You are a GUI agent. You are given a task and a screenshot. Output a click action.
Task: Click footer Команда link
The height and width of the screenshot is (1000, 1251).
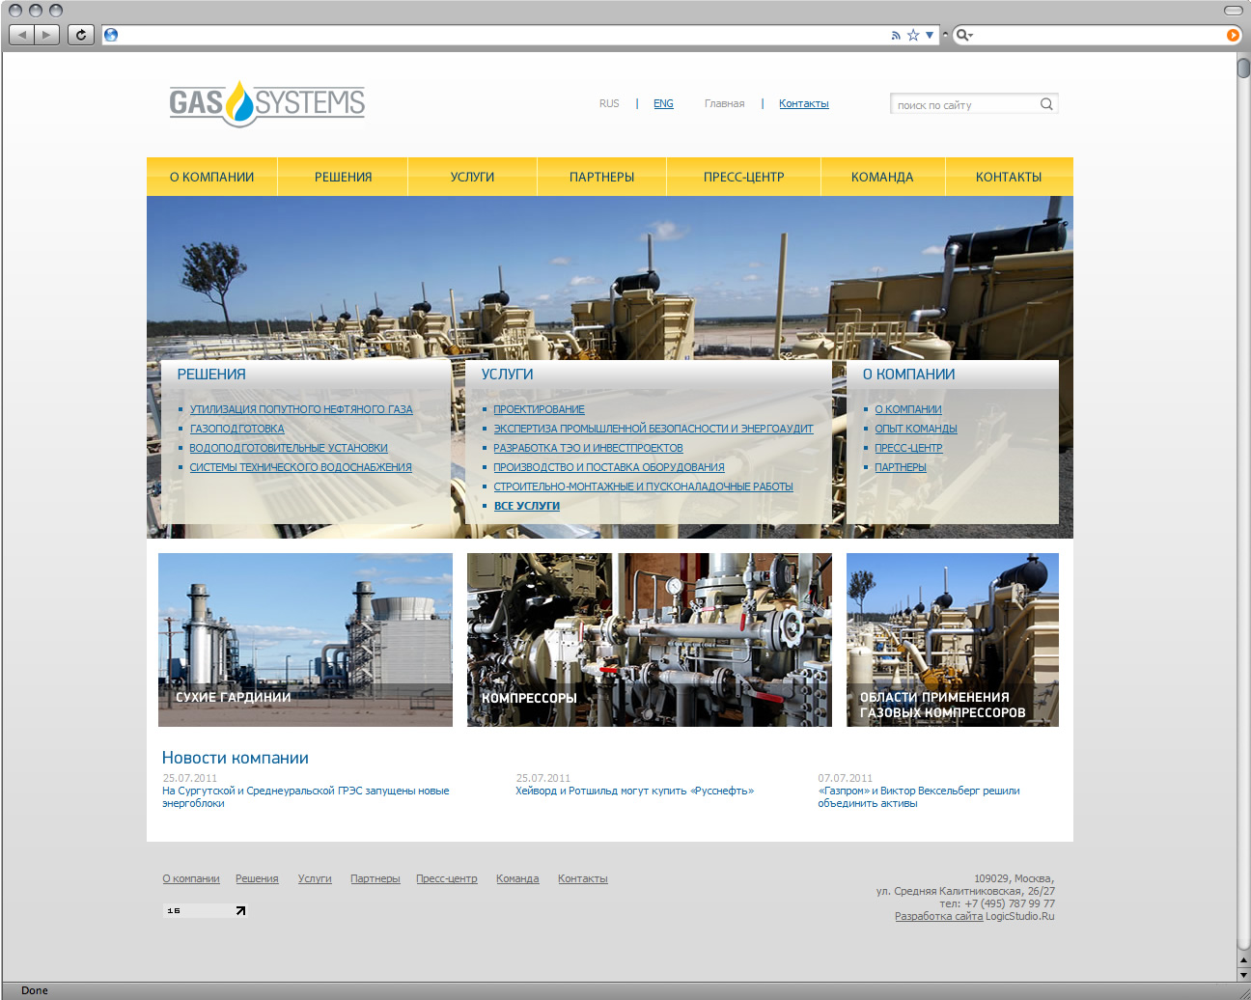[x=517, y=878]
